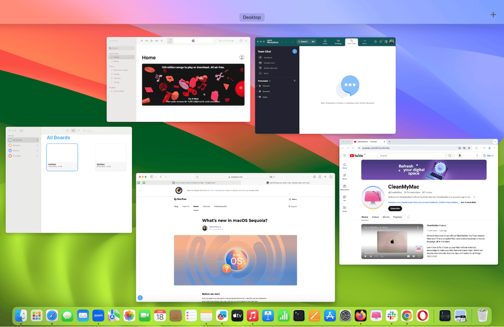
Task: Expand the channel description with the chevron
Action: point(474,197)
